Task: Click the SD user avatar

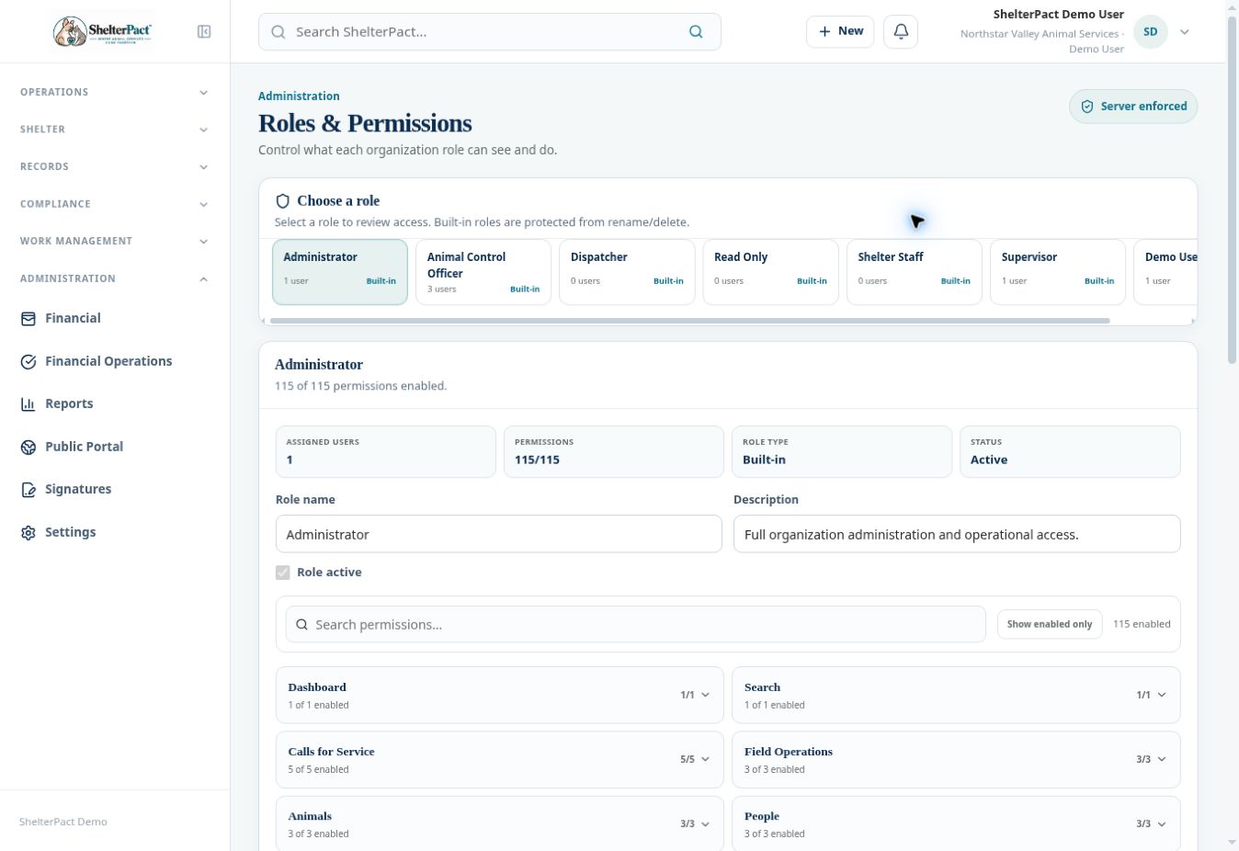Action: [x=1150, y=32]
